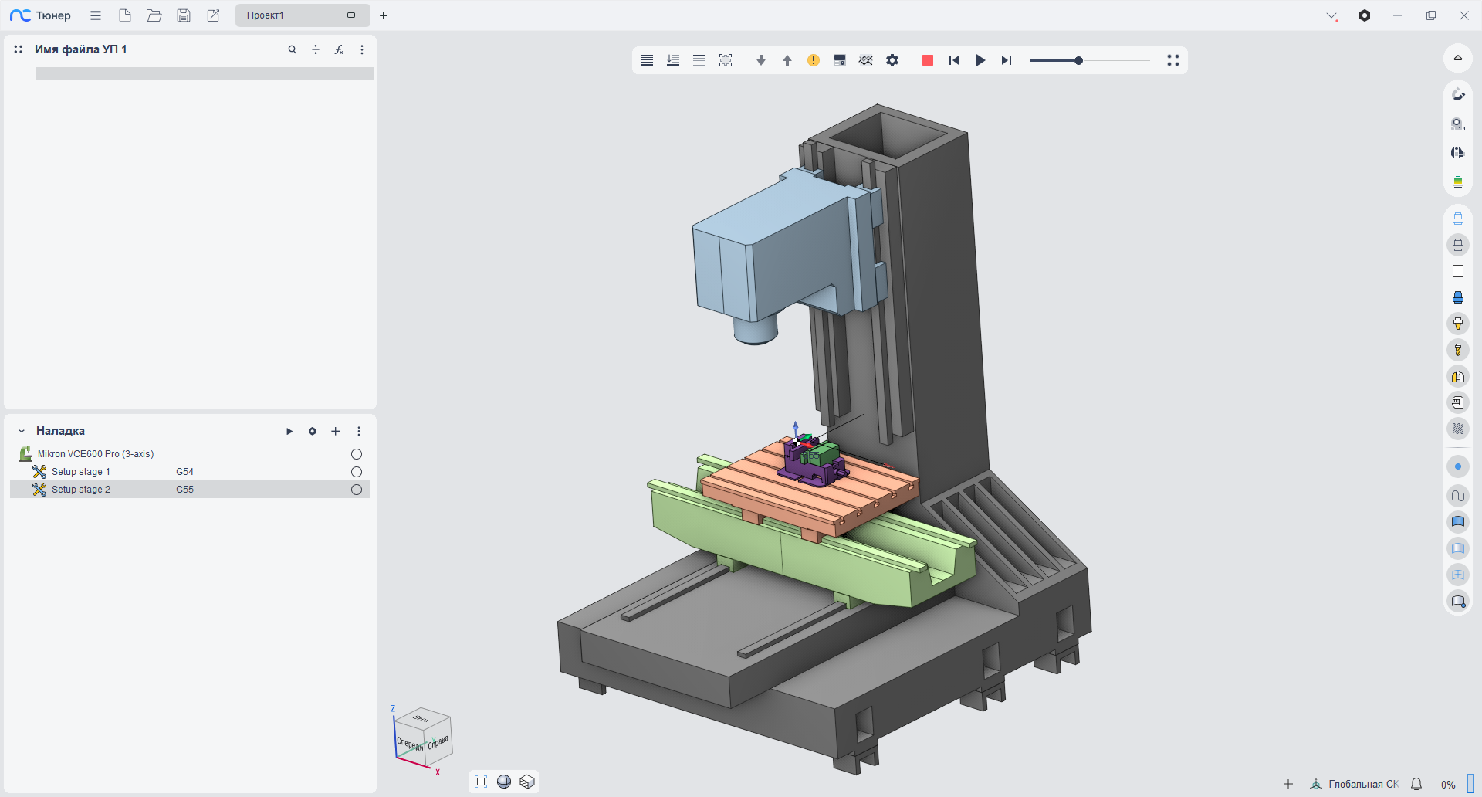1482x797 pixels.
Task: Click the new file icon
Action: click(x=125, y=15)
